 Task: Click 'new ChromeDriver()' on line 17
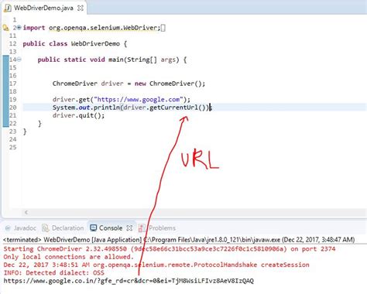pyautogui.click(x=169, y=84)
